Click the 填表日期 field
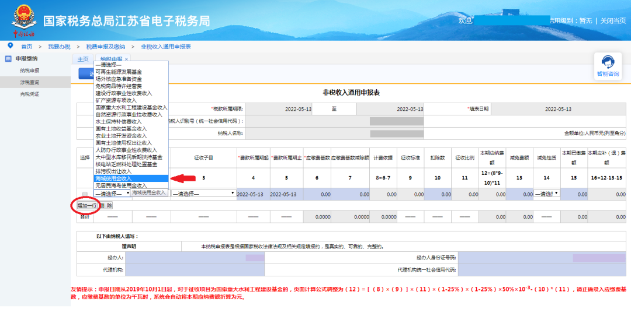 [559, 109]
